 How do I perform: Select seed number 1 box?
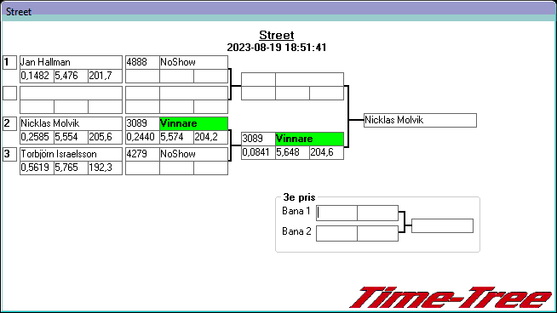pyautogui.click(x=9, y=62)
